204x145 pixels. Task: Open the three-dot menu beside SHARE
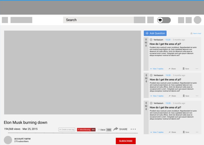(x=133, y=129)
